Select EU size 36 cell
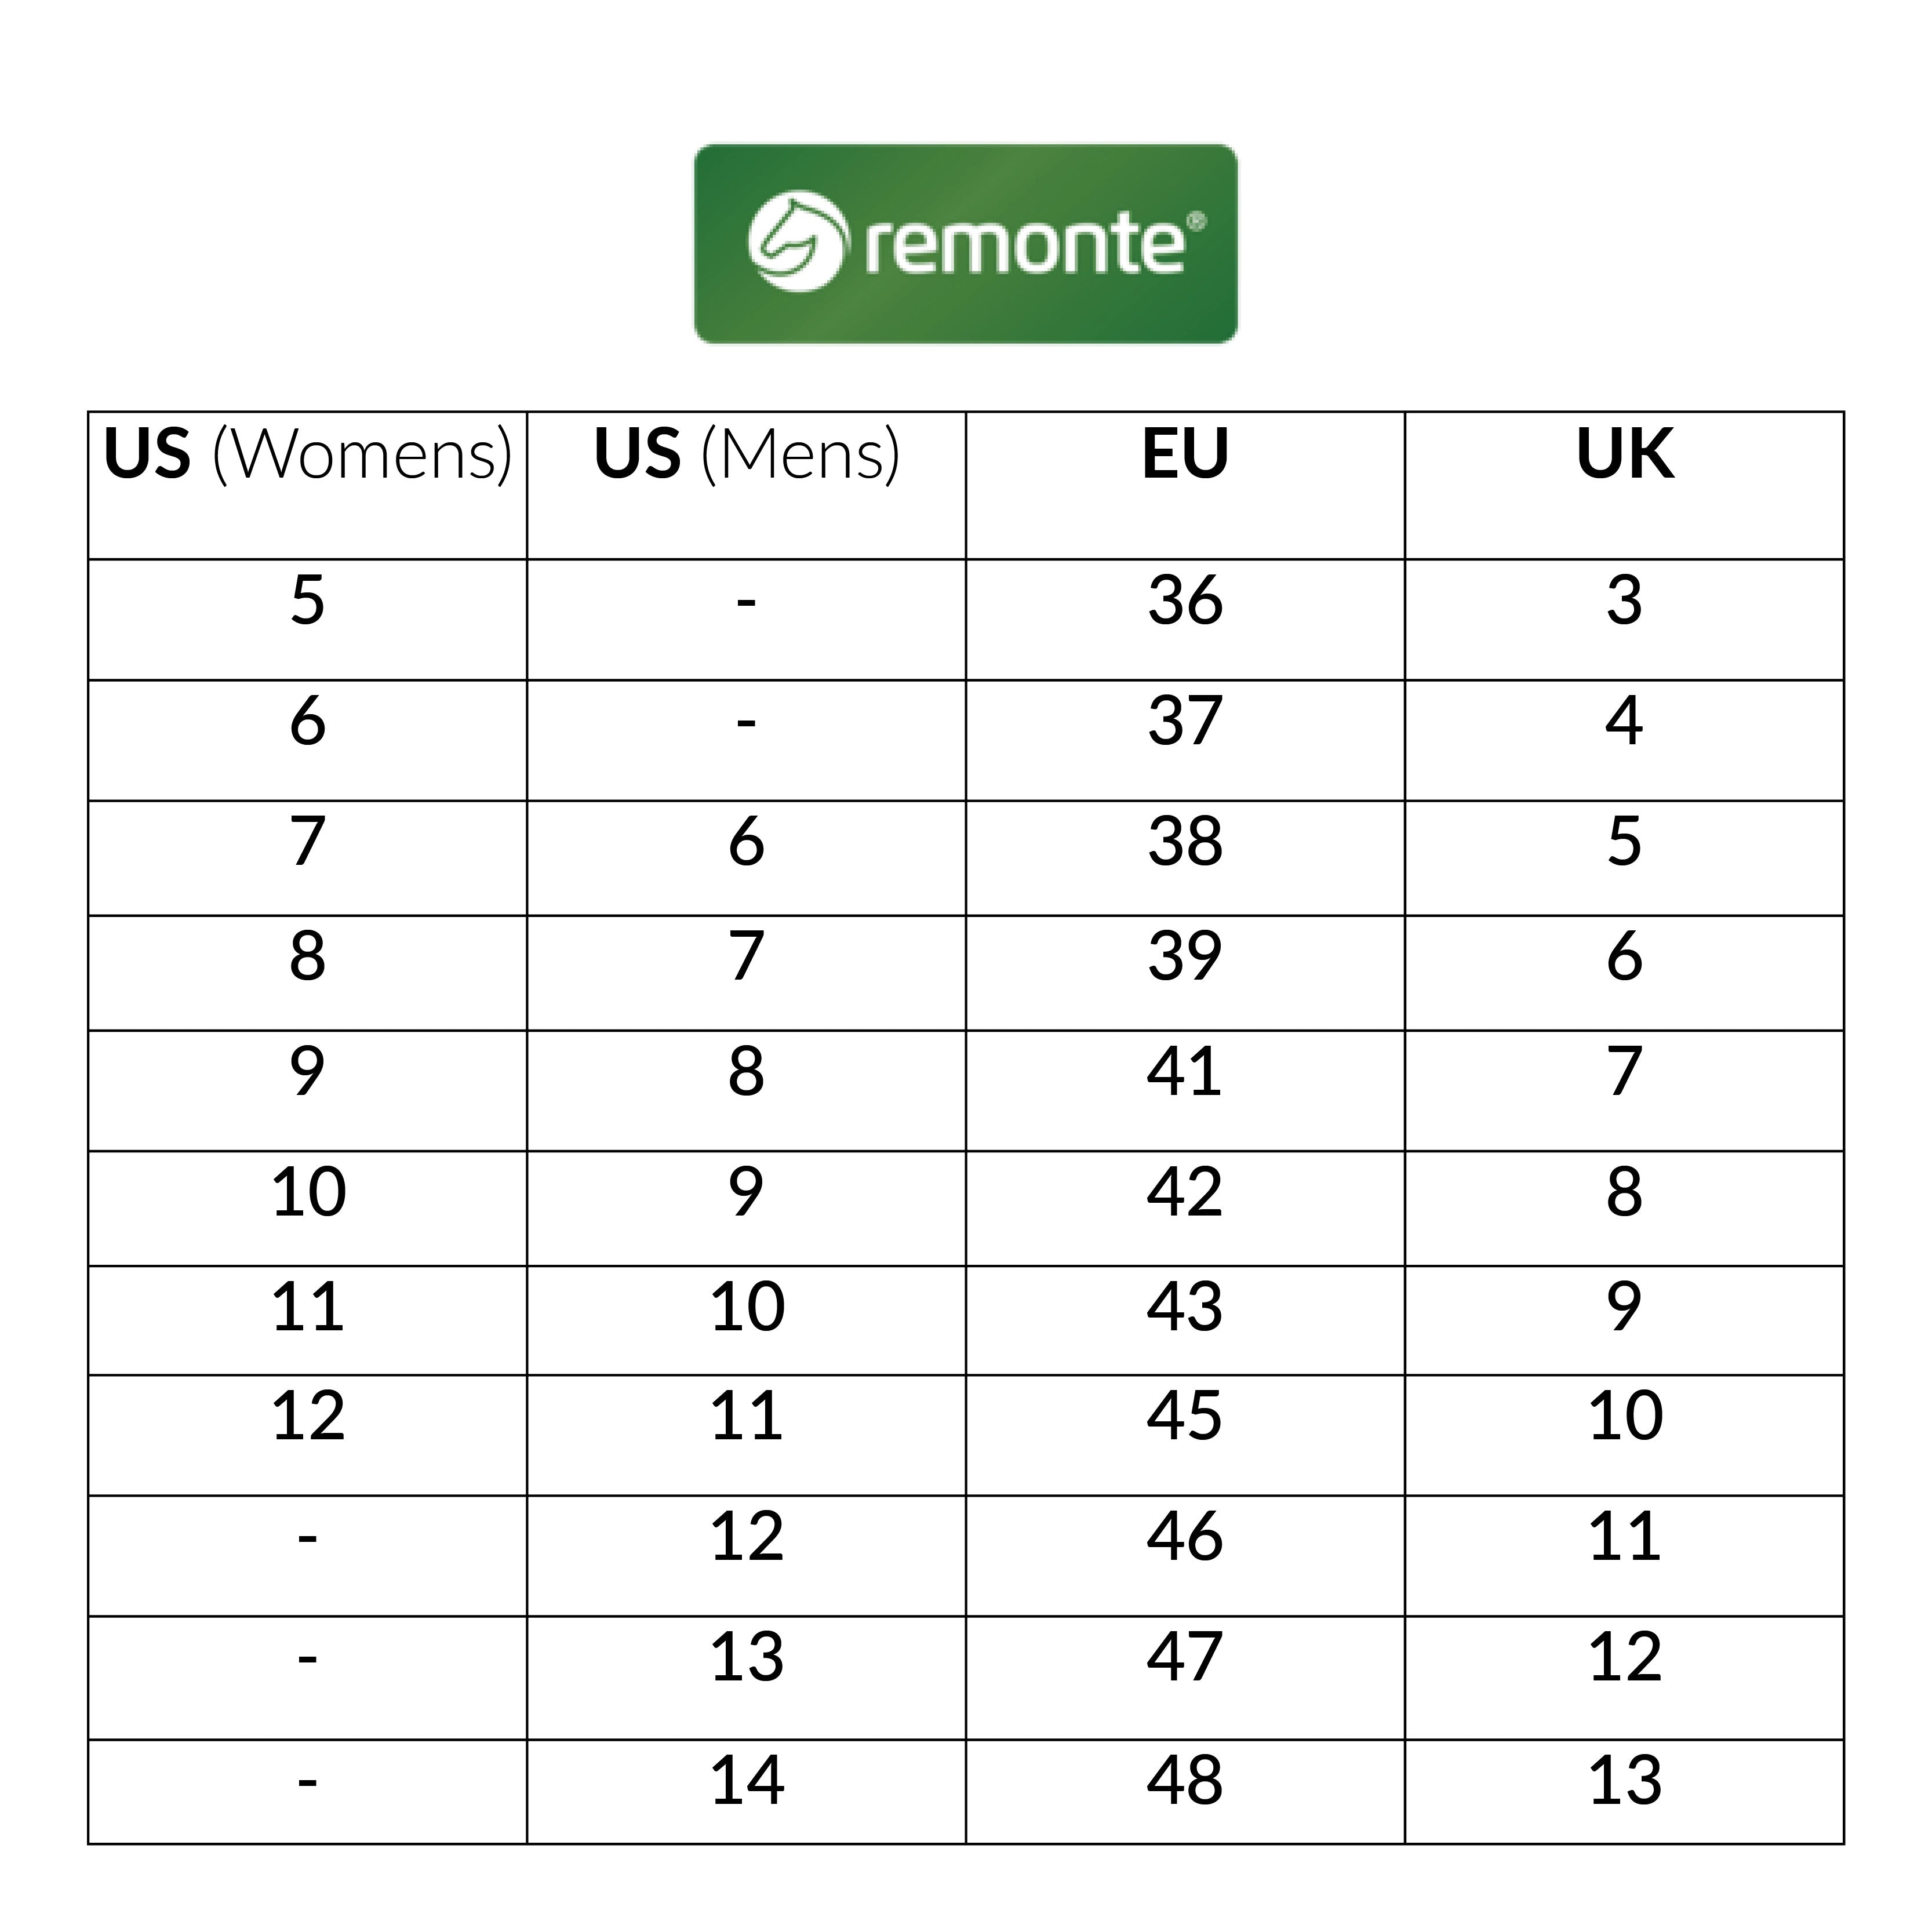Viewport: 1932px width, 1932px height. [x=1185, y=601]
